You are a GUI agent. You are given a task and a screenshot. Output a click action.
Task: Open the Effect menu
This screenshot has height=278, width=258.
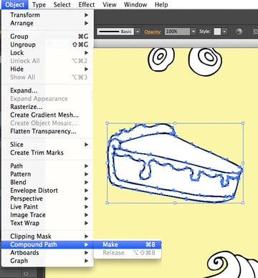[x=87, y=4]
